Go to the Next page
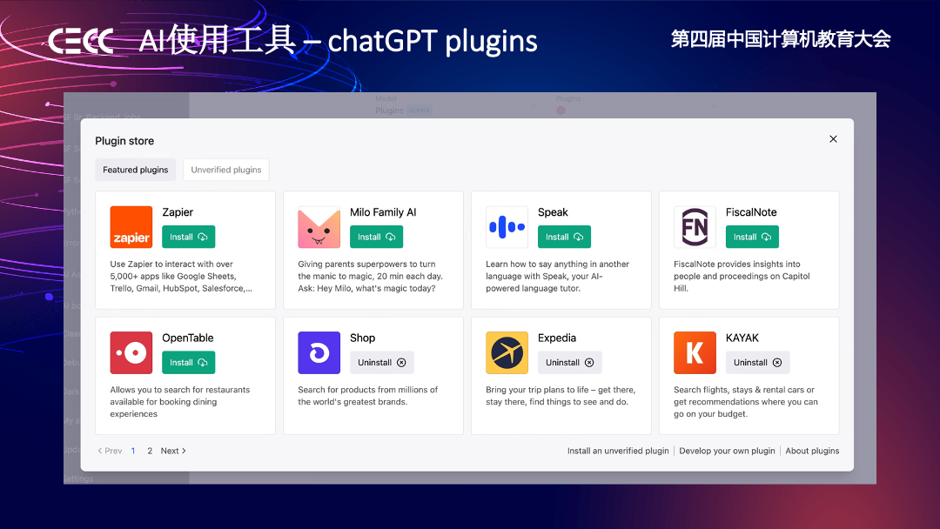The width and height of the screenshot is (940, 529). pyautogui.click(x=173, y=451)
